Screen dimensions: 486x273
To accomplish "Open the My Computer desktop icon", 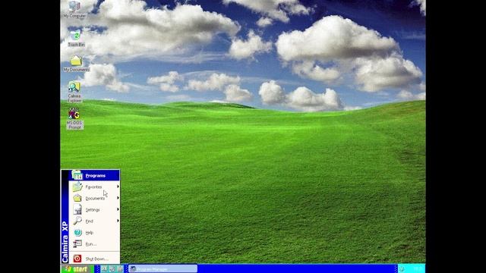I will pyautogui.click(x=74, y=9).
